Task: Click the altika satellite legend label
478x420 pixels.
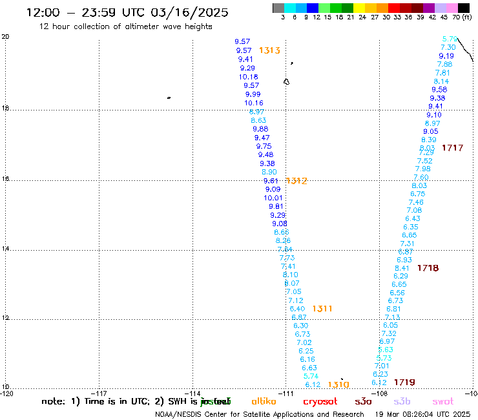Action: 264,401
